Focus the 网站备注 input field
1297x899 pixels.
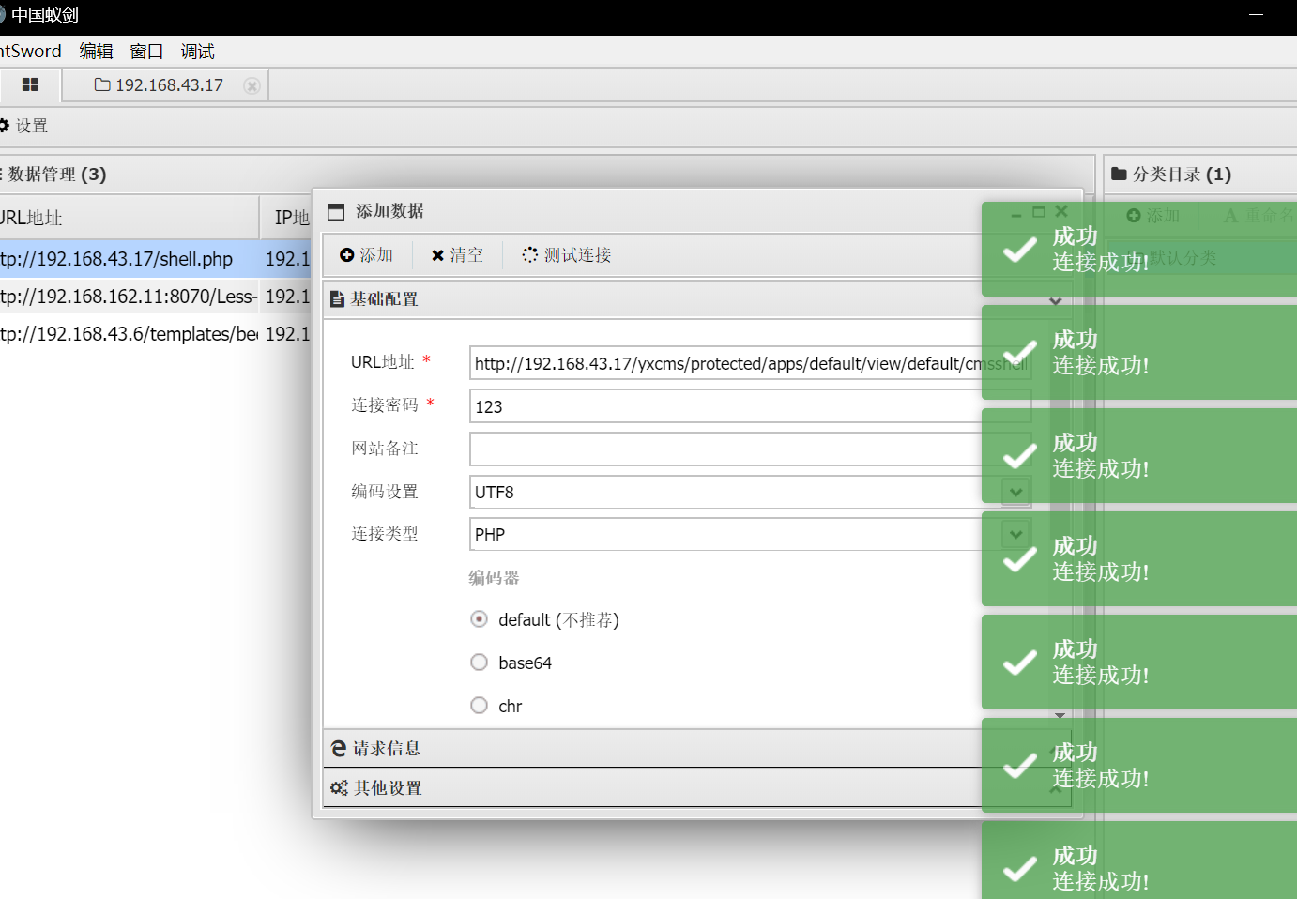click(750, 449)
